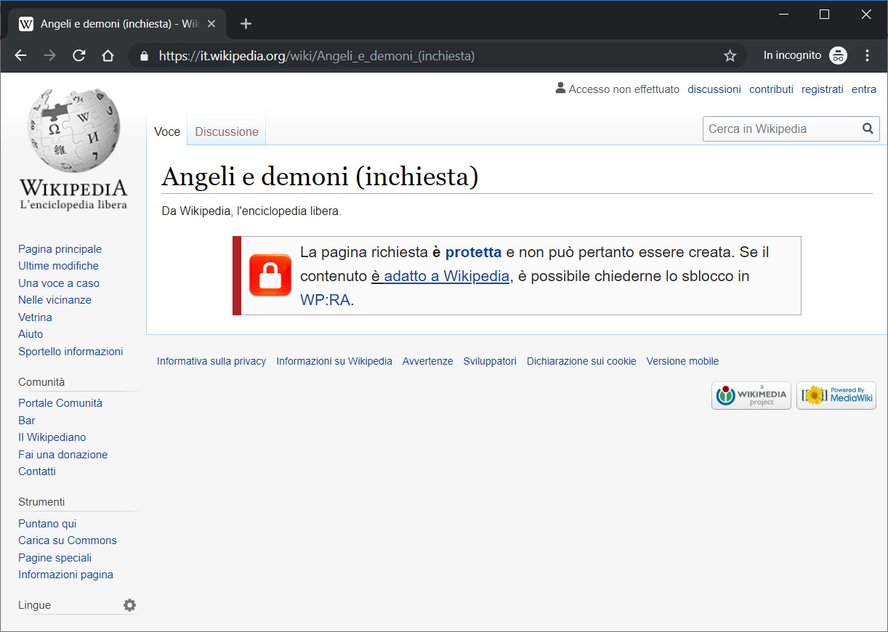Click the Powered by MediaWiki badge

tap(836, 396)
